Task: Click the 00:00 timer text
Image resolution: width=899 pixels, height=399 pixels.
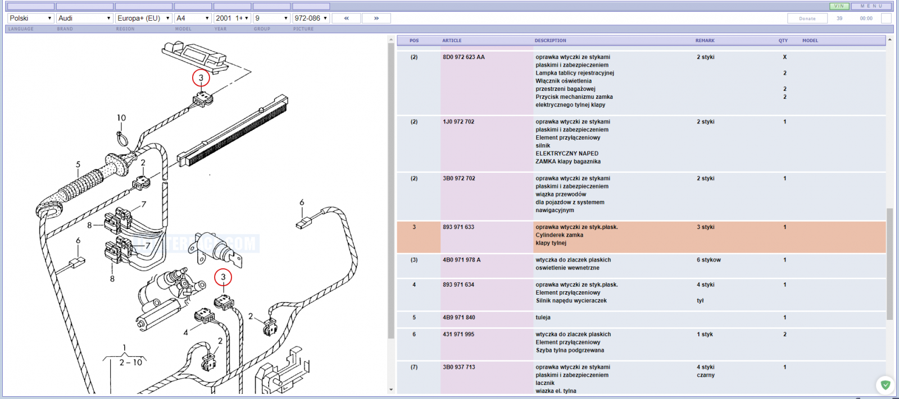Action: coord(866,19)
